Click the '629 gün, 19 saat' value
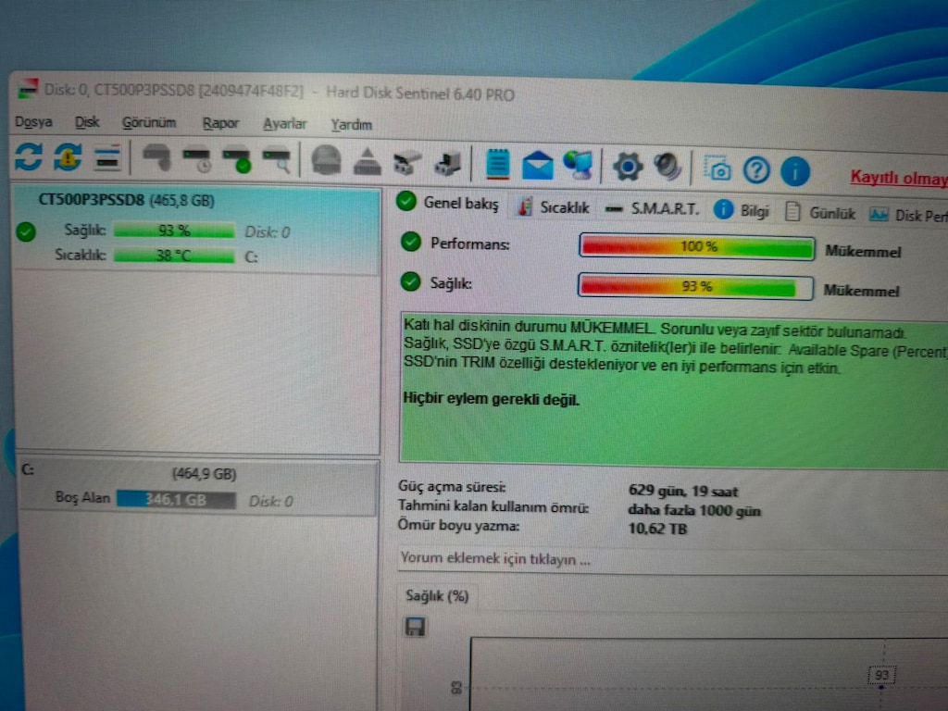Screen dimensions: 948x711 pyautogui.click(x=683, y=491)
